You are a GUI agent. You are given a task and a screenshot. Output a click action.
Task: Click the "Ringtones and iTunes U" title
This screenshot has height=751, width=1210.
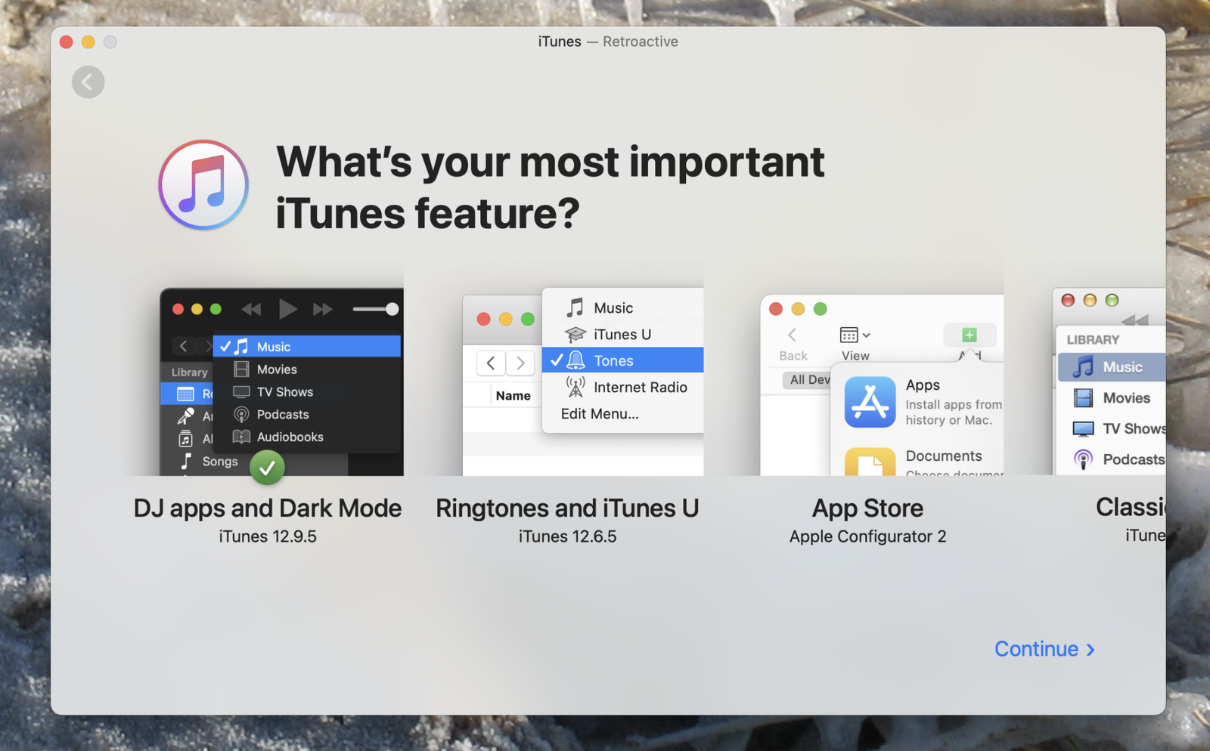[567, 508]
